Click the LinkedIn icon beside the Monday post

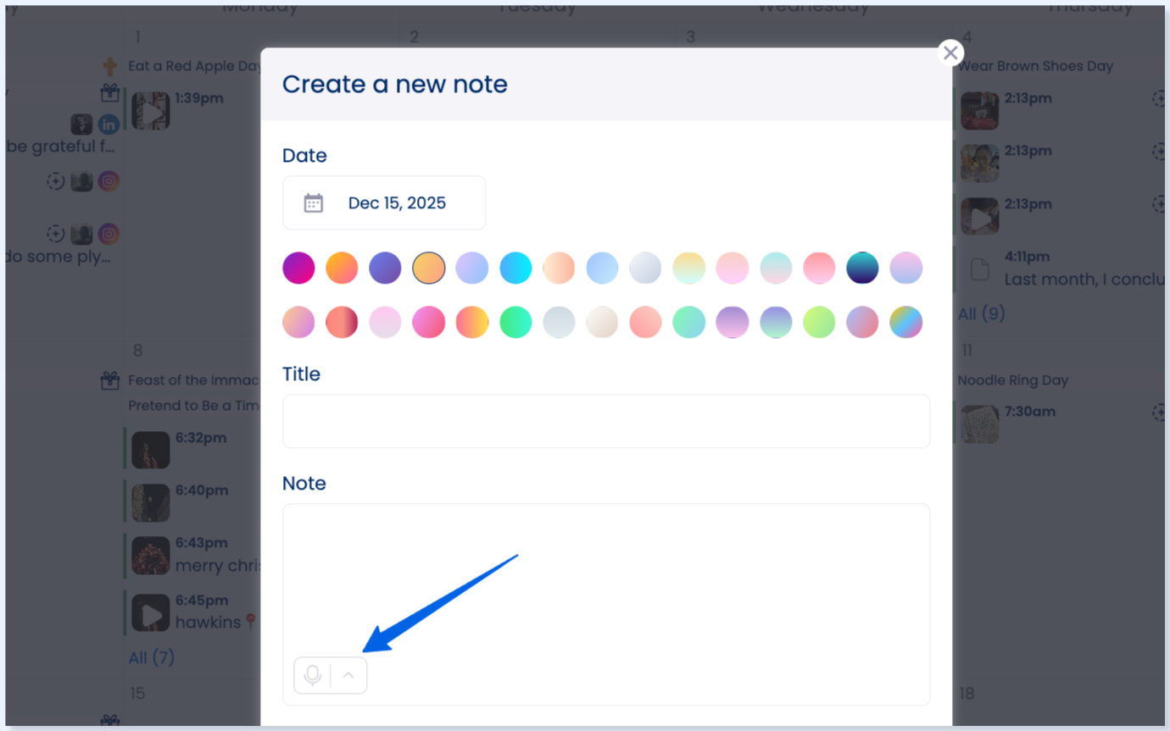tap(109, 124)
